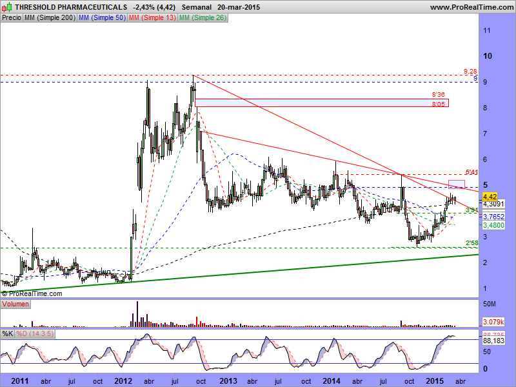Click the 8'05 resistance zone label
516x387 pixels.
tap(439, 104)
